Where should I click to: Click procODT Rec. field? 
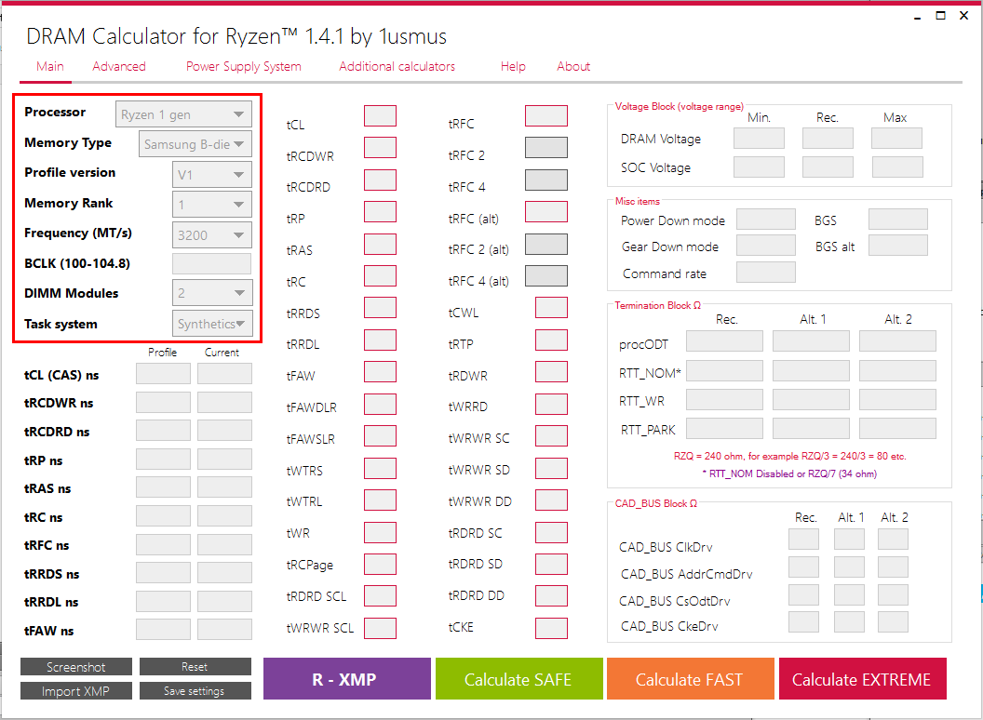[x=724, y=340]
